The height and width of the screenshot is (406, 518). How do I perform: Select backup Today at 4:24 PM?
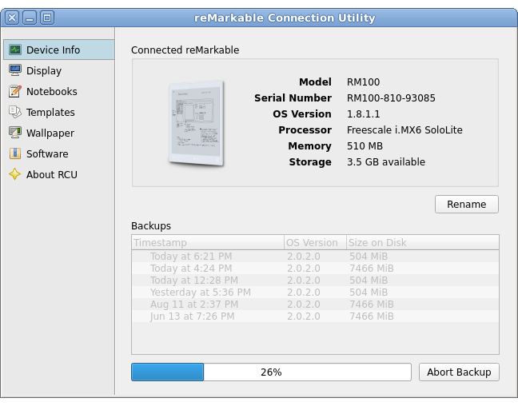pos(315,269)
